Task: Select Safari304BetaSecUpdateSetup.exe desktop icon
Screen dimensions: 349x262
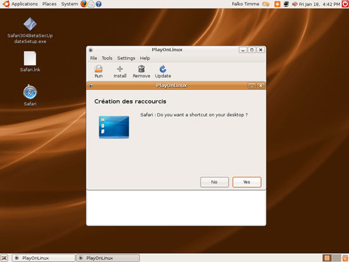Action: point(30,24)
